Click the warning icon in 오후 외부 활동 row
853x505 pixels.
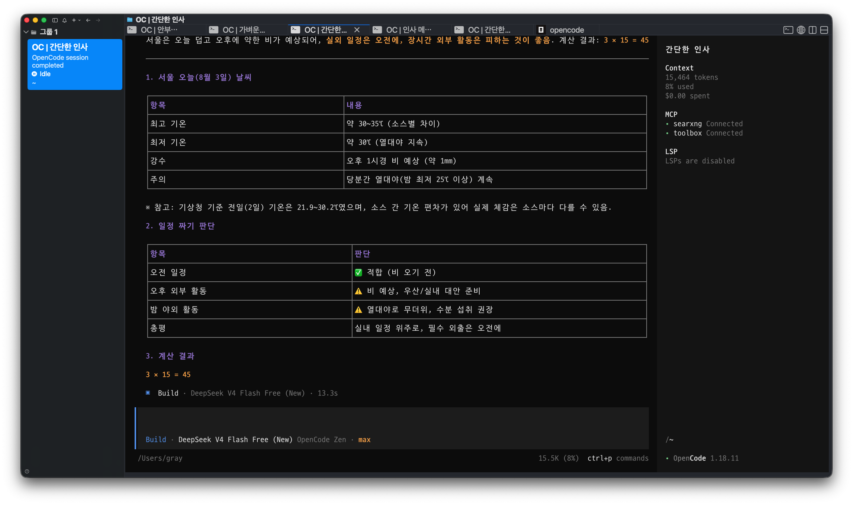358,291
